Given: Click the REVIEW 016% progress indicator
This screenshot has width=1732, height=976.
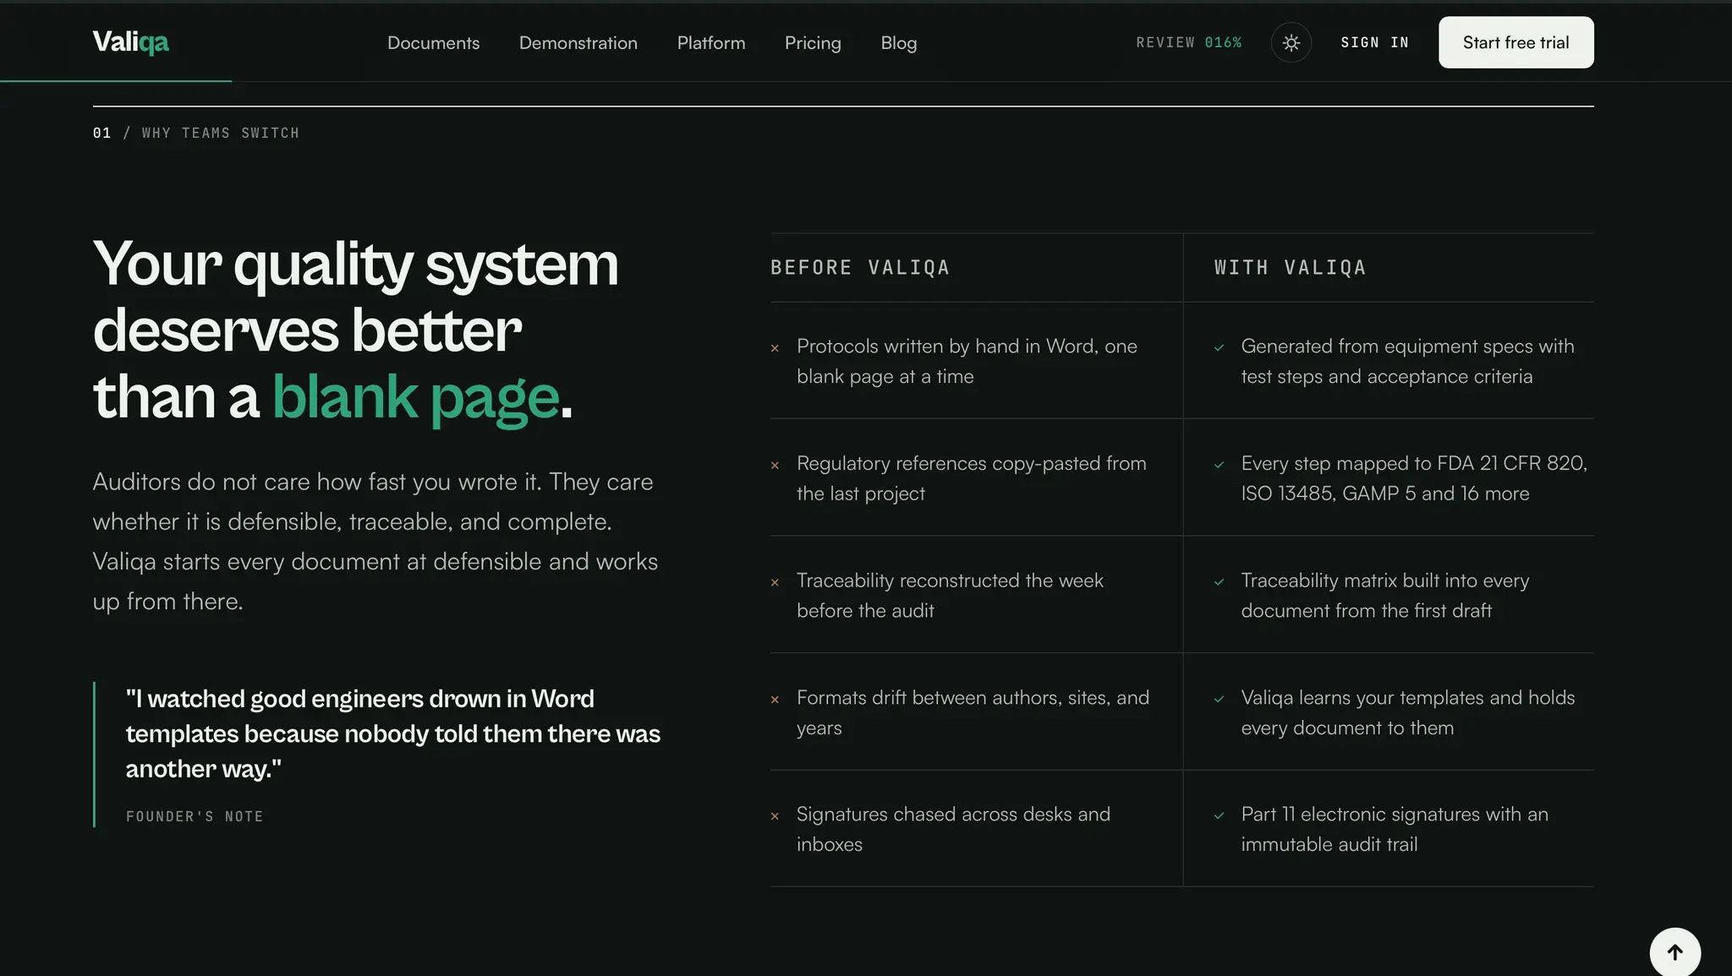Looking at the screenshot, I should pos(1189,42).
